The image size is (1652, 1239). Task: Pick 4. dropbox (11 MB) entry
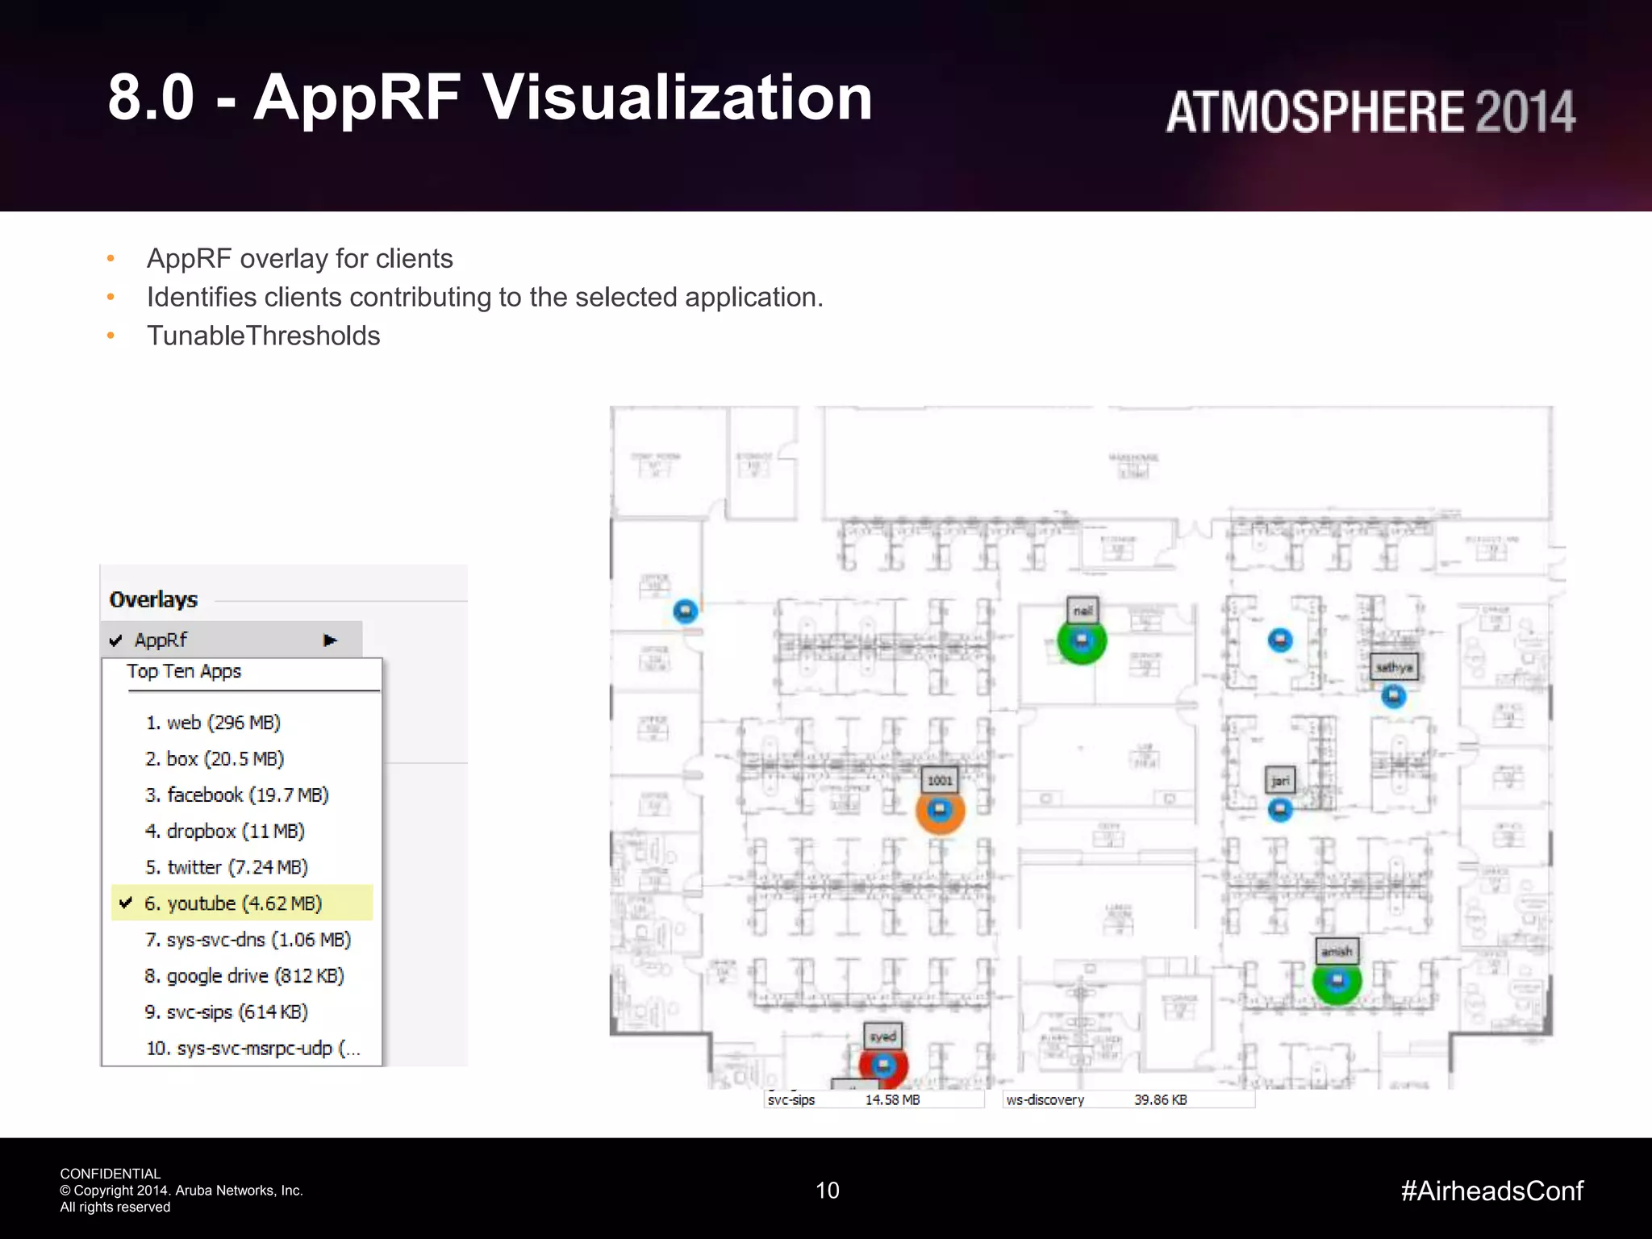(225, 832)
